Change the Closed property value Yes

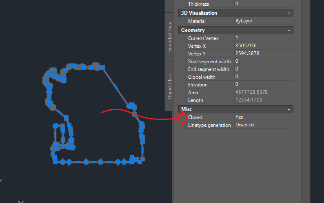[x=264, y=117]
